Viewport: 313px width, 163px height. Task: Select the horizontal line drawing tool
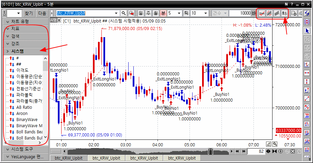(307, 73)
